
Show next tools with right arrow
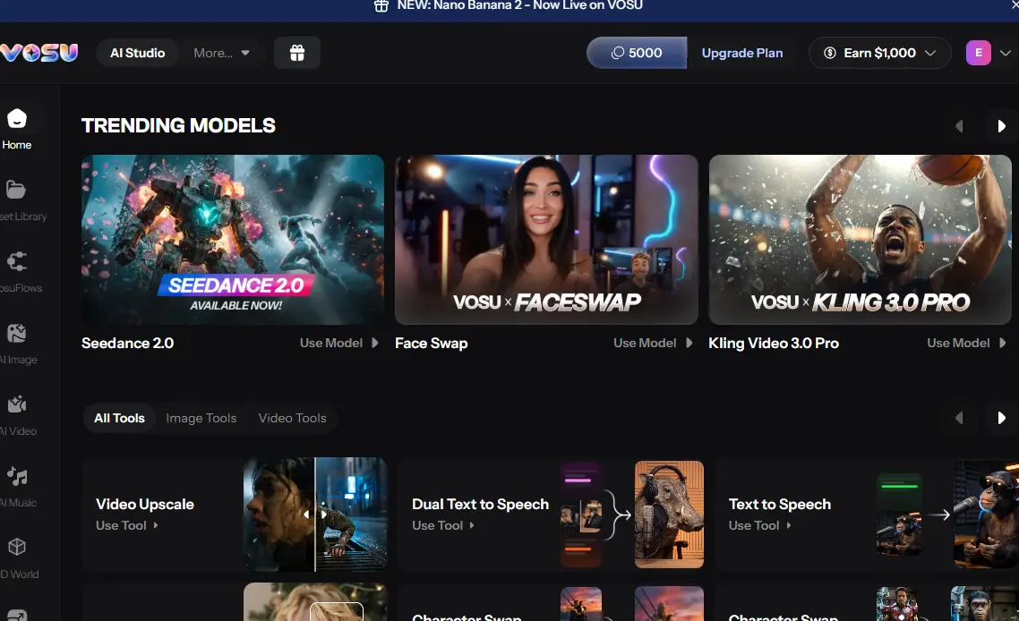click(1001, 418)
